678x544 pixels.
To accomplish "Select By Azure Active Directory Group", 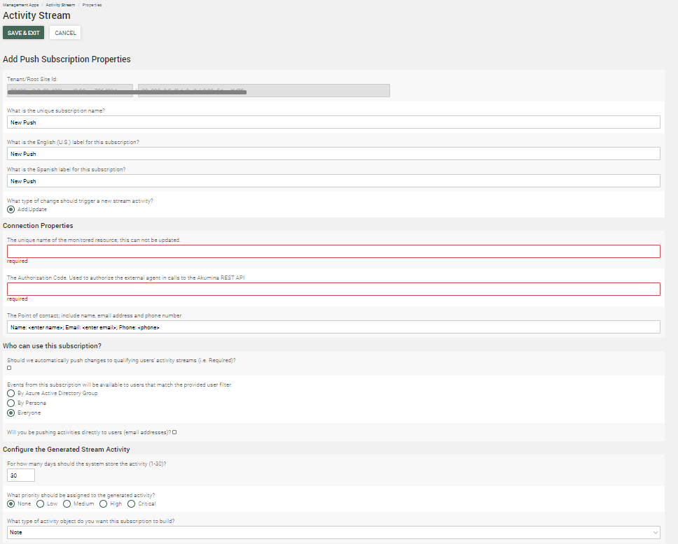I will (x=11, y=394).
